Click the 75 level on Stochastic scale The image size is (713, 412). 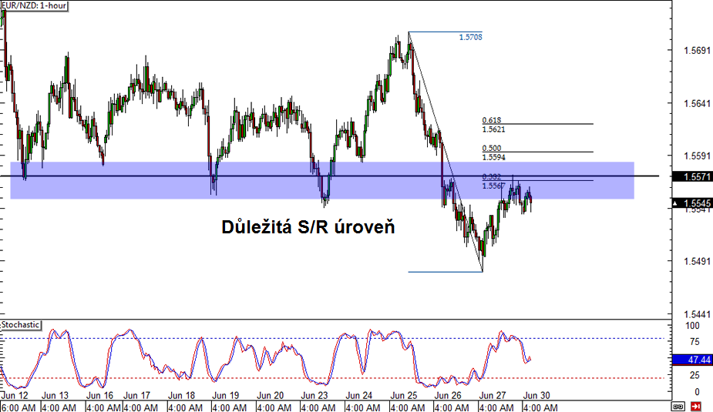(x=695, y=342)
